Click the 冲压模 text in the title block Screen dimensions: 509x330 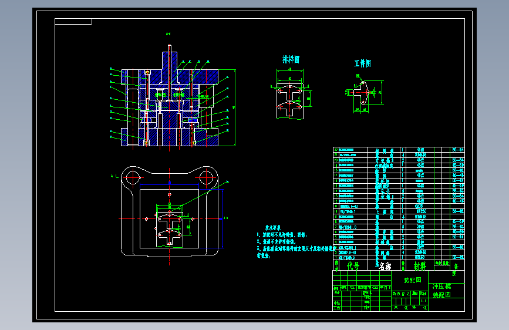(442, 287)
